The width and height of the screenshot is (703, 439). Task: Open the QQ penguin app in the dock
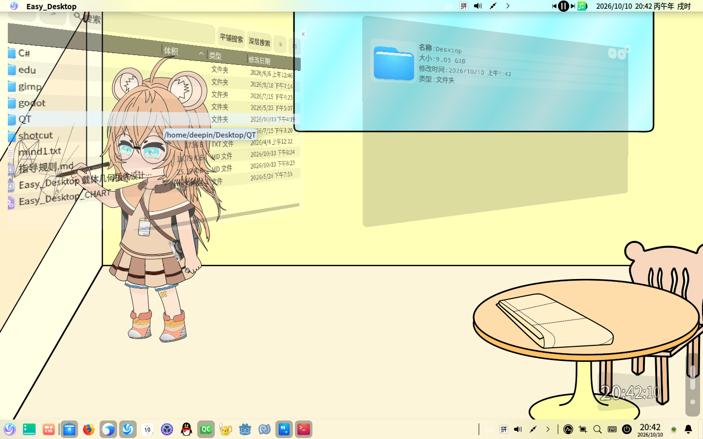coord(186,429)
